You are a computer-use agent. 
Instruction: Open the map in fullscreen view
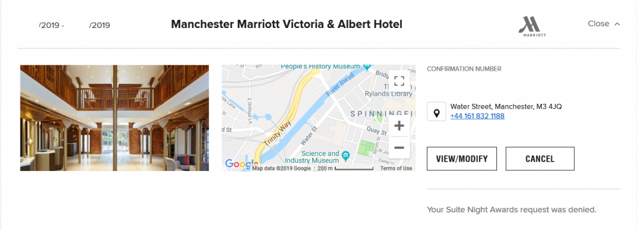tap(399, 81)
